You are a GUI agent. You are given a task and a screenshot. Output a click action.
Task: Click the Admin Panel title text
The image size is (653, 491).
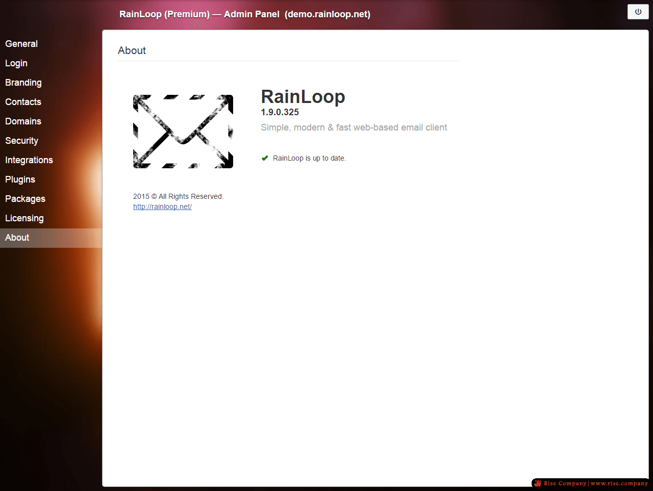(x=245, y=14)
